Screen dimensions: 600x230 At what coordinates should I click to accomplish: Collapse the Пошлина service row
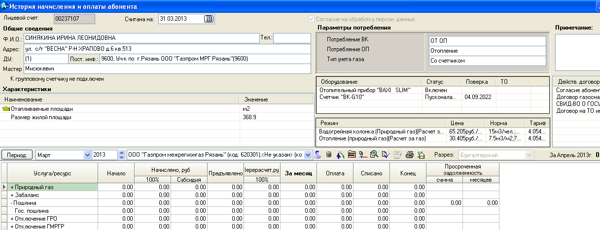click(12, 202)
